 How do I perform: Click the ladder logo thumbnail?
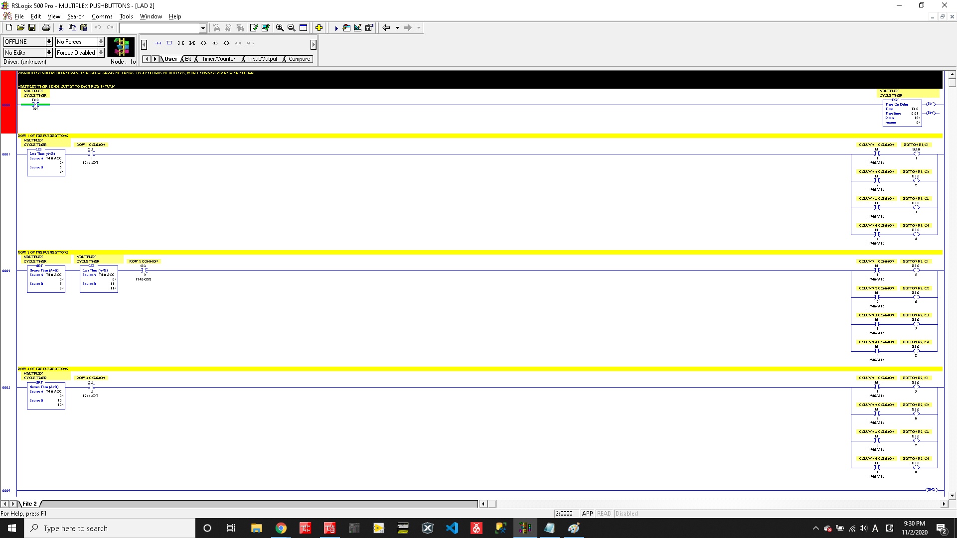[x=121, y=47]
